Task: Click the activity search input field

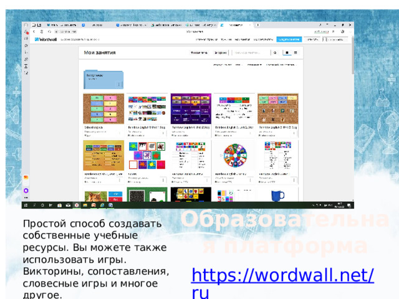Action: click(x=251, y=52)
